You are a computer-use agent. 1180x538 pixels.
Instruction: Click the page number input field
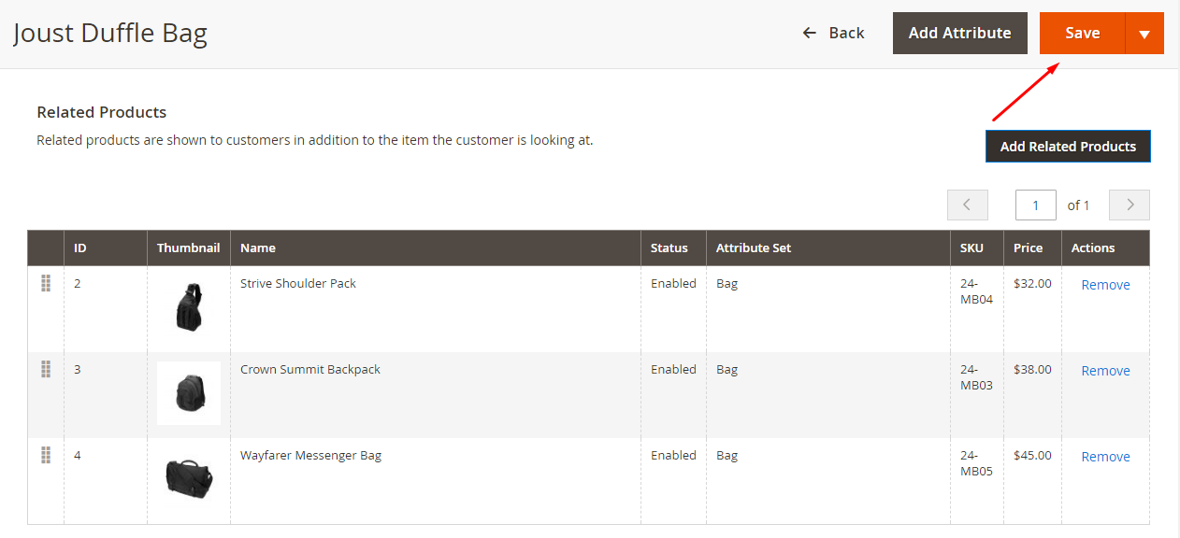(x=1036, y=205)
